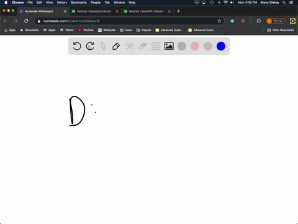Open Notification Center list icon
This screenshot has height=224, width=298.
coord(291,2)
